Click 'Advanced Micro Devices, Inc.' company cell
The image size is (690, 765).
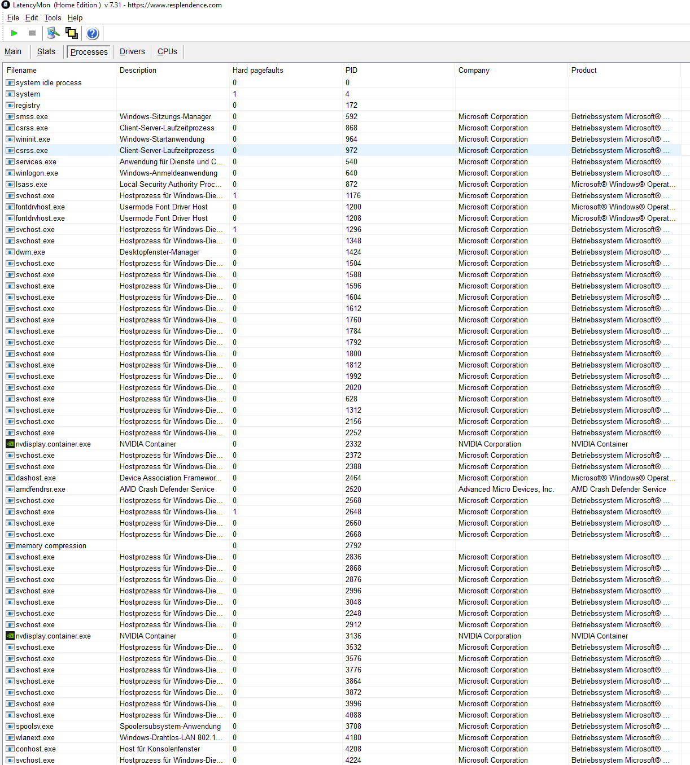tap(506, 489)
